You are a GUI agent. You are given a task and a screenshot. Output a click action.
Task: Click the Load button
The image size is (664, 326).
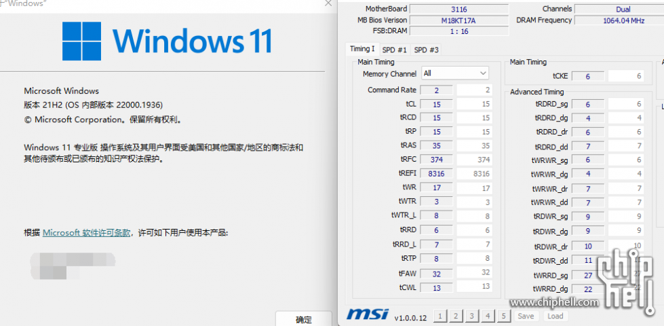[555, 316]
